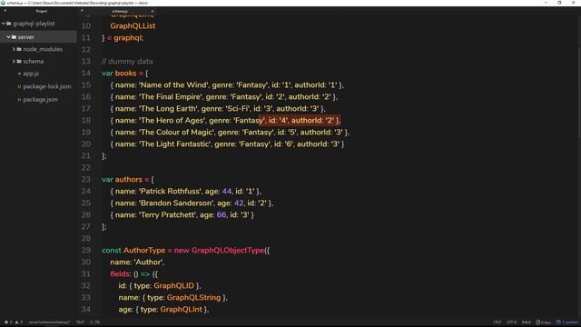
Task: Open the 0 files git status
Action: tap(543, 322)
